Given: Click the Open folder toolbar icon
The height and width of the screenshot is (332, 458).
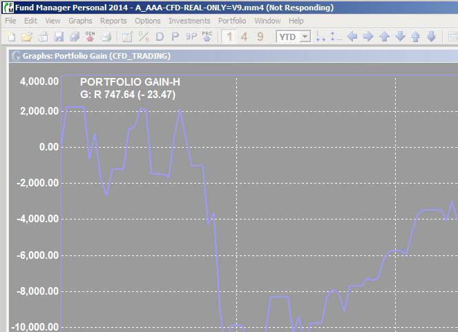Looking at the screenshot, I should pyautogui.click(x=27, y=37).
